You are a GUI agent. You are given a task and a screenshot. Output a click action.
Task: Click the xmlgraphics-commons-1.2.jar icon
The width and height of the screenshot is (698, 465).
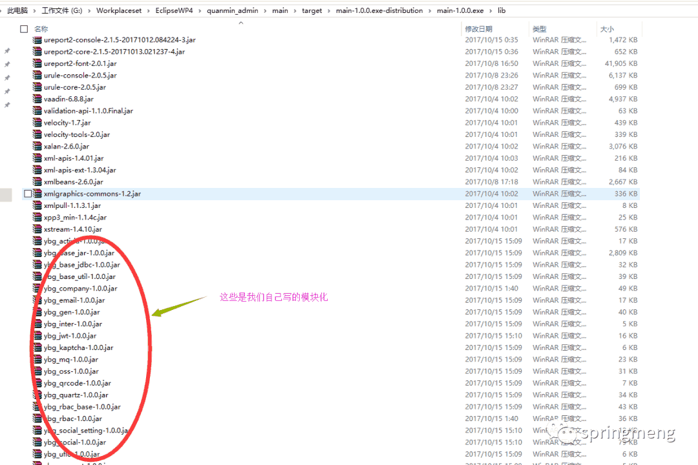[37, 194]
